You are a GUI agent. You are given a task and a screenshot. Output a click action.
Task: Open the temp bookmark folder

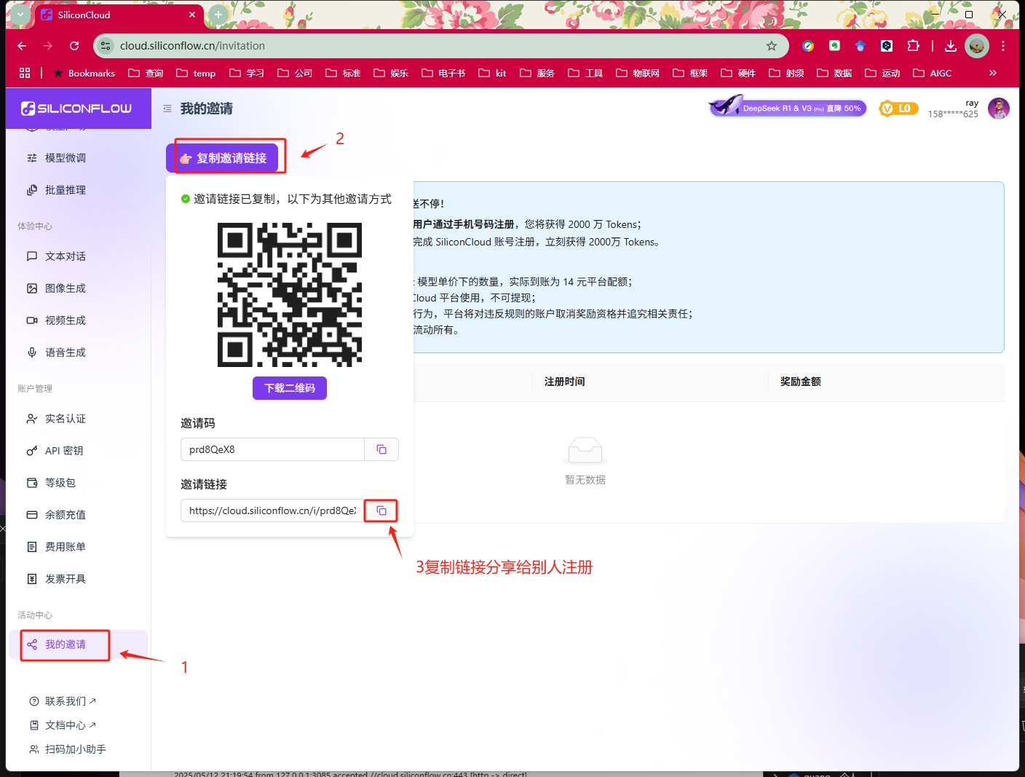click(x=196, y=73)
